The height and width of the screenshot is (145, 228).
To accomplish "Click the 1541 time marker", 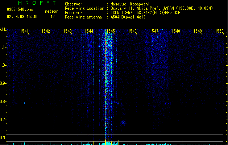I will tap(24, 31).
